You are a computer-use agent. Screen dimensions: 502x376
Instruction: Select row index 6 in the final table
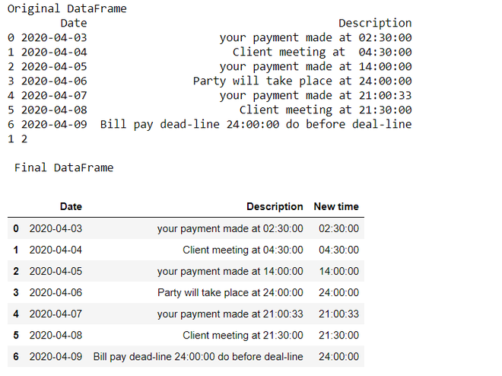pyautogui.click(x=16, y=356)
